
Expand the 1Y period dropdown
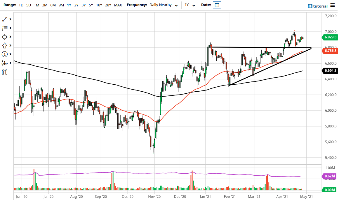pos(190,5)
